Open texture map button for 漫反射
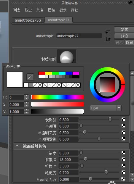The height and width of the screenshot is (184, 134). point(123,119)
